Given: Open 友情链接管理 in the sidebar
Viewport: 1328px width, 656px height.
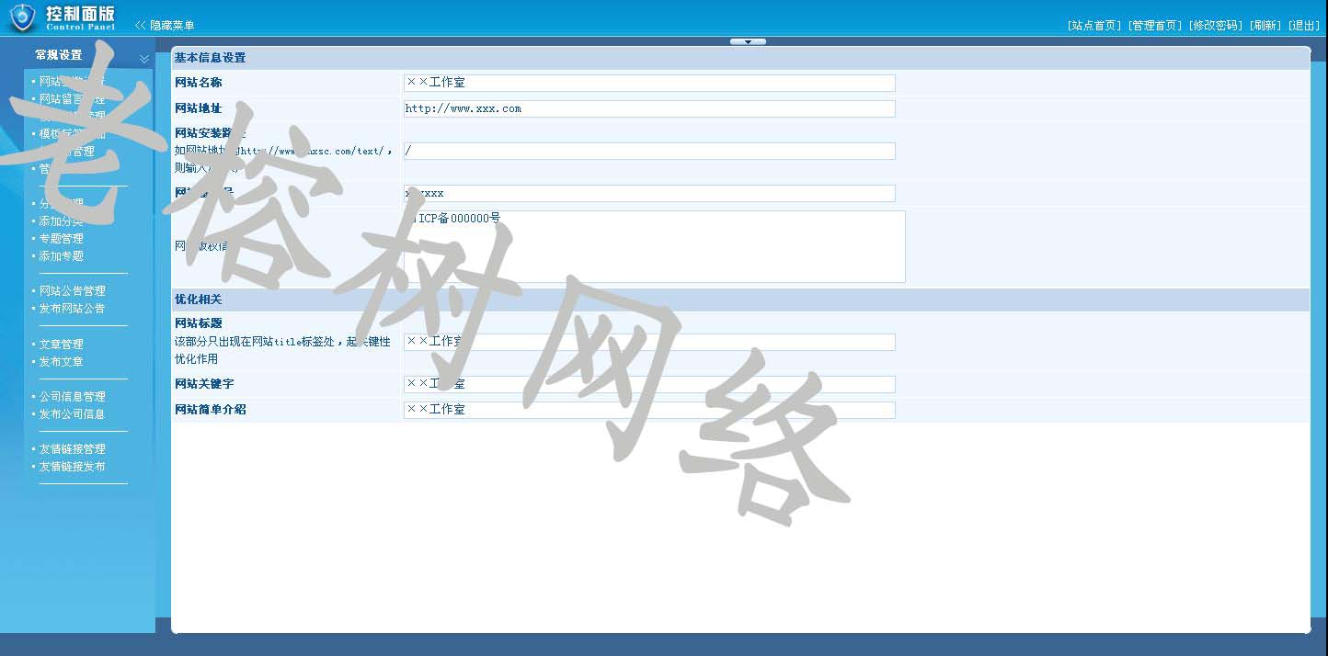Looking at the screenshot, I should [72, 449].
